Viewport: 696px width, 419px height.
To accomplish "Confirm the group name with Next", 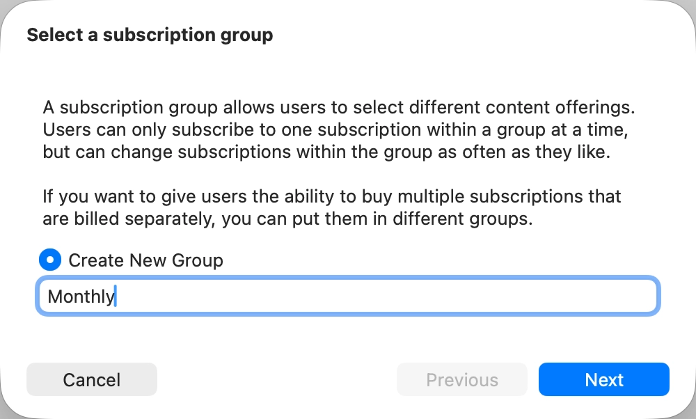I will [603, 379].
